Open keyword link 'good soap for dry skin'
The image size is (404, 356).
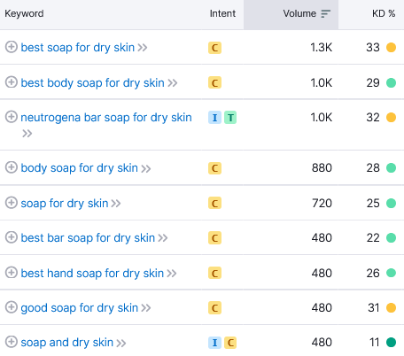(79, 308)
